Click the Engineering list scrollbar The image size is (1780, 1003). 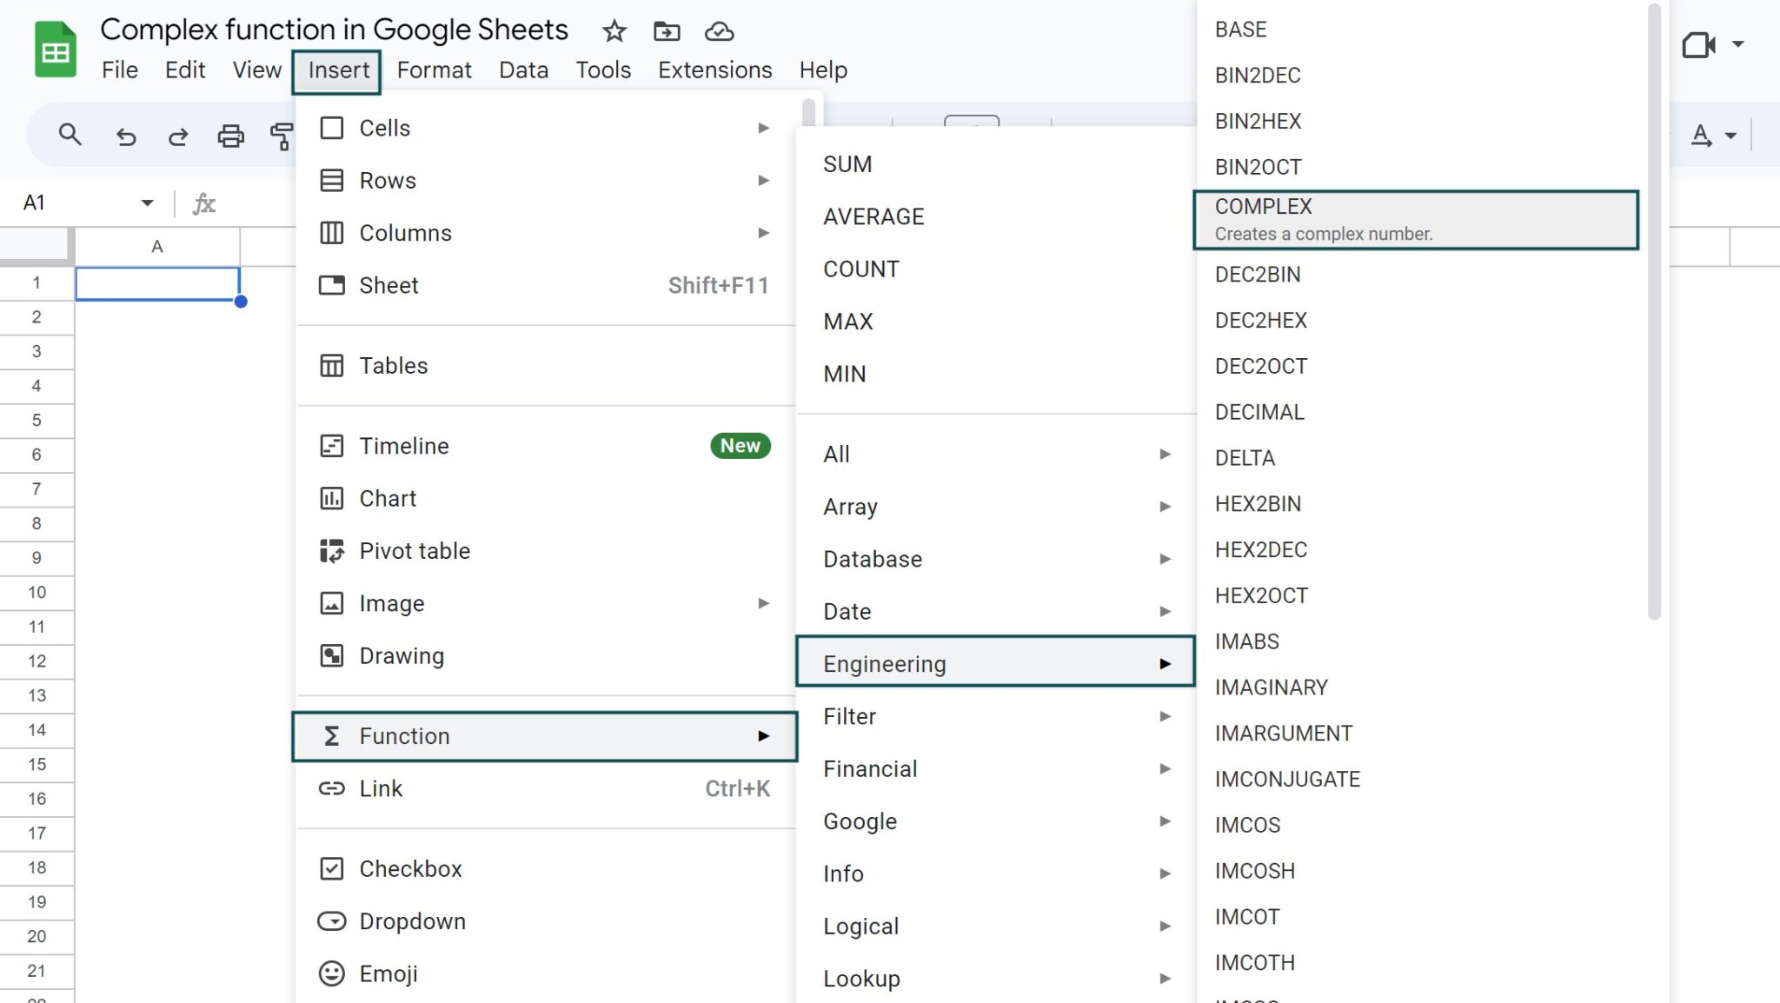1654,313
